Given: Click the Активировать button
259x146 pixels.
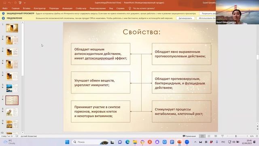Looking at the screenshot, I should coord(185,18).
